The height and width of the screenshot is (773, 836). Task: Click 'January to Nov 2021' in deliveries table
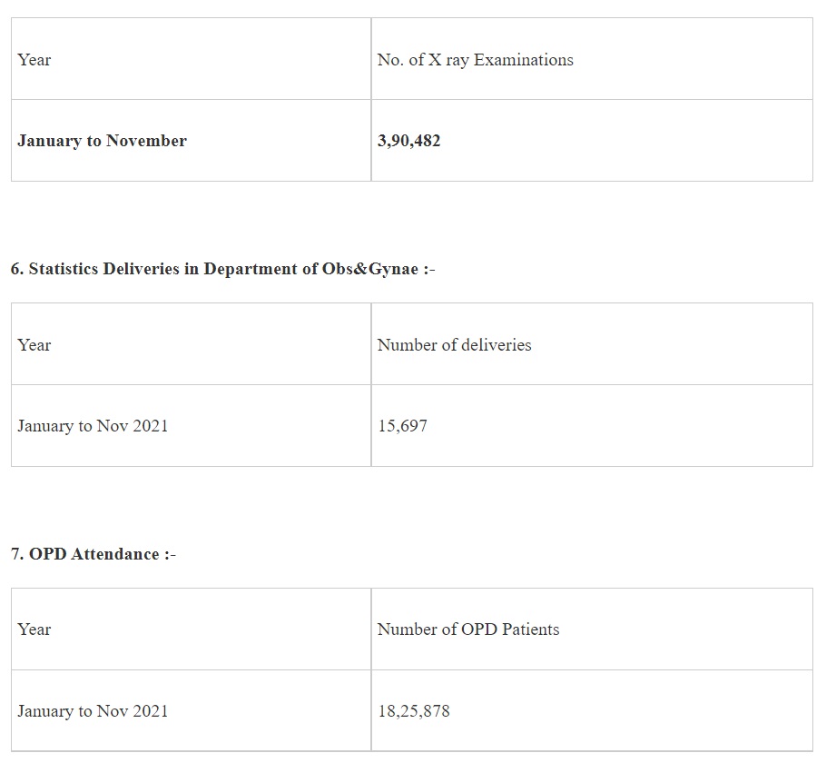point(93,426)
